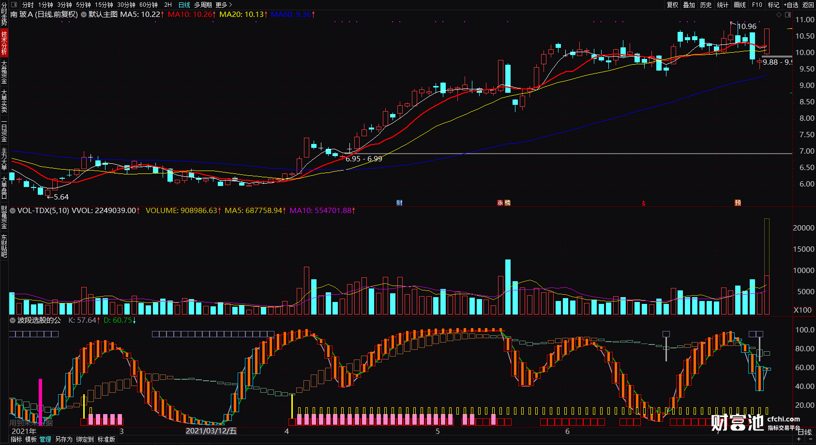Click the MA5: 10.22 value label
The image size is (816, 445).
click(142, 14)
